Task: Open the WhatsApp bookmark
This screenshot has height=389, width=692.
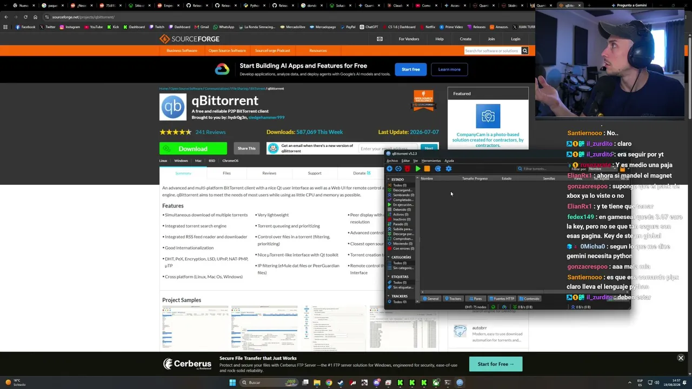Action: pos(224,27)
